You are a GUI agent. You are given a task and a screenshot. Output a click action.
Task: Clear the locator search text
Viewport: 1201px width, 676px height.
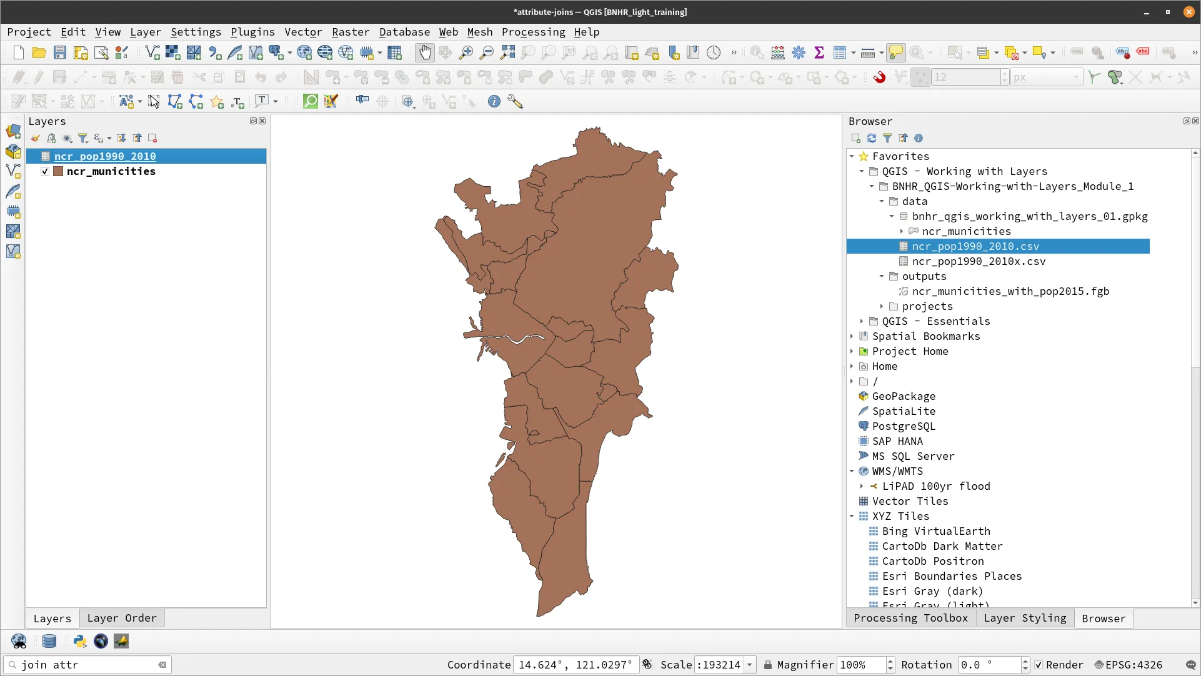point(162,665)
